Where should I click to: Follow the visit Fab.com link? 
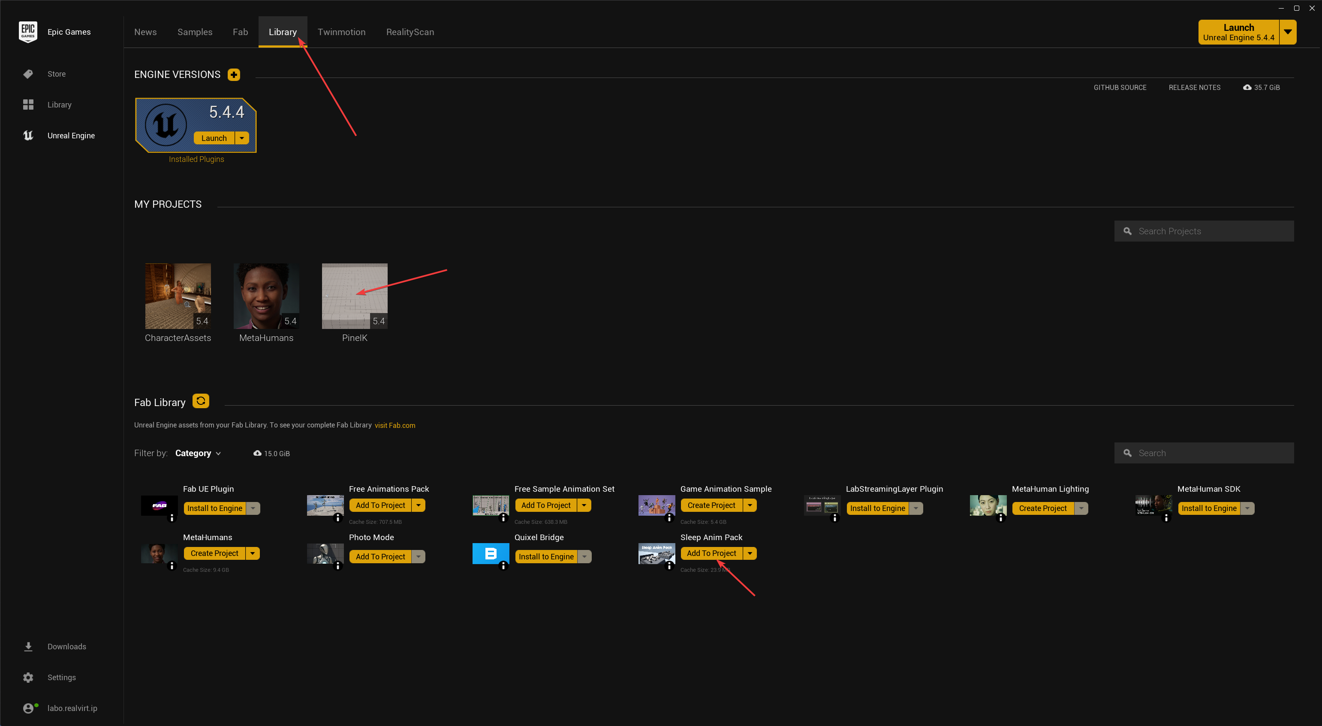394,425
